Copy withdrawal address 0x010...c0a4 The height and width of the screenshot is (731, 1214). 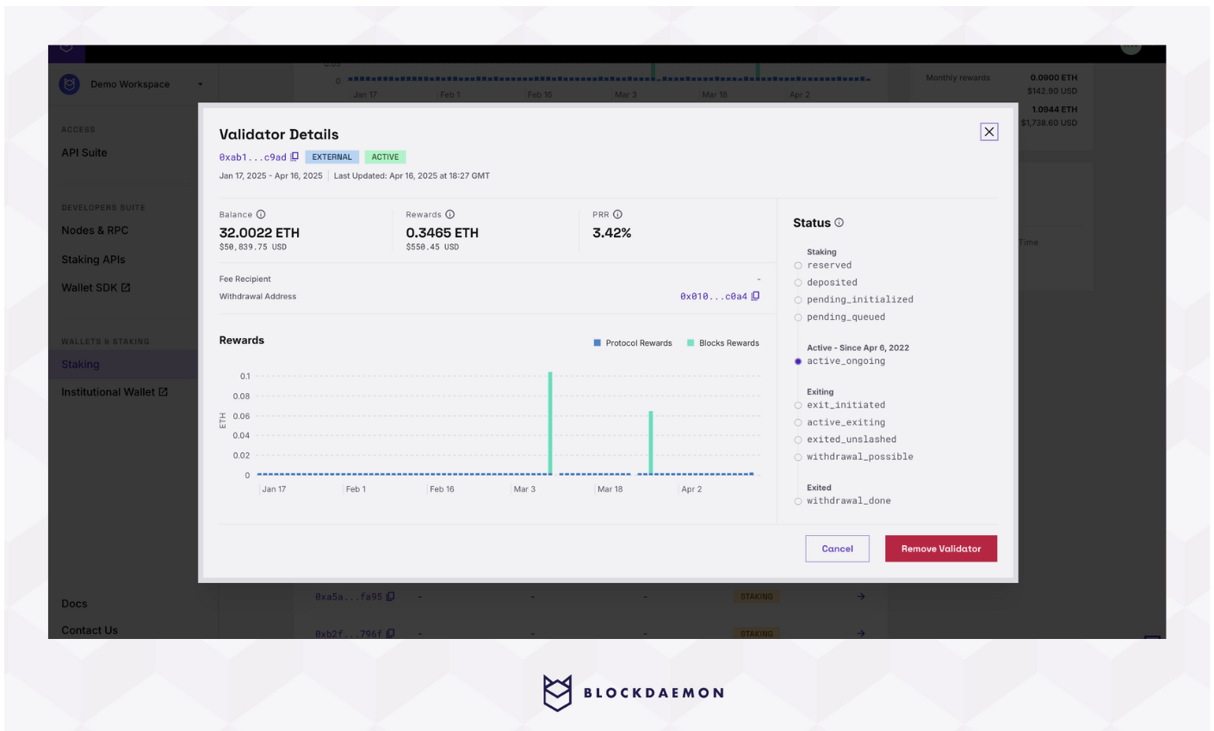tap(755, 296)
